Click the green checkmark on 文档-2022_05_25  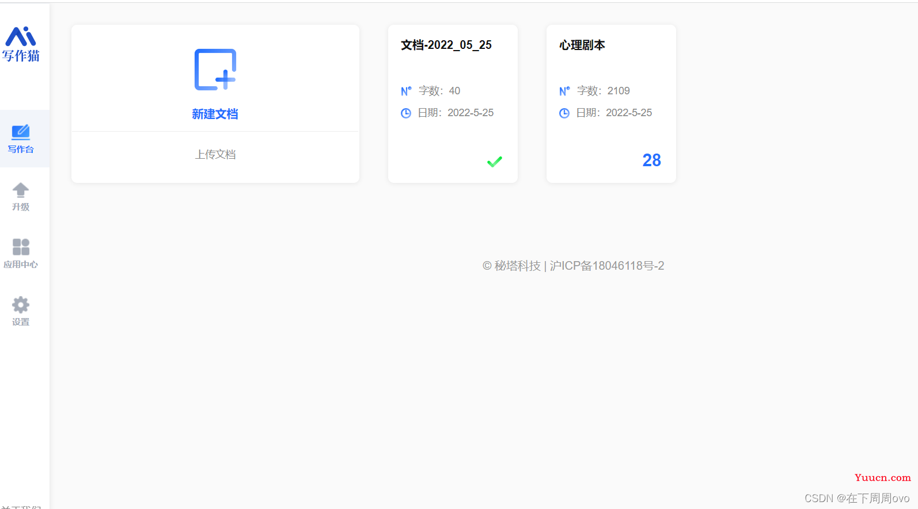coord(495,162)
